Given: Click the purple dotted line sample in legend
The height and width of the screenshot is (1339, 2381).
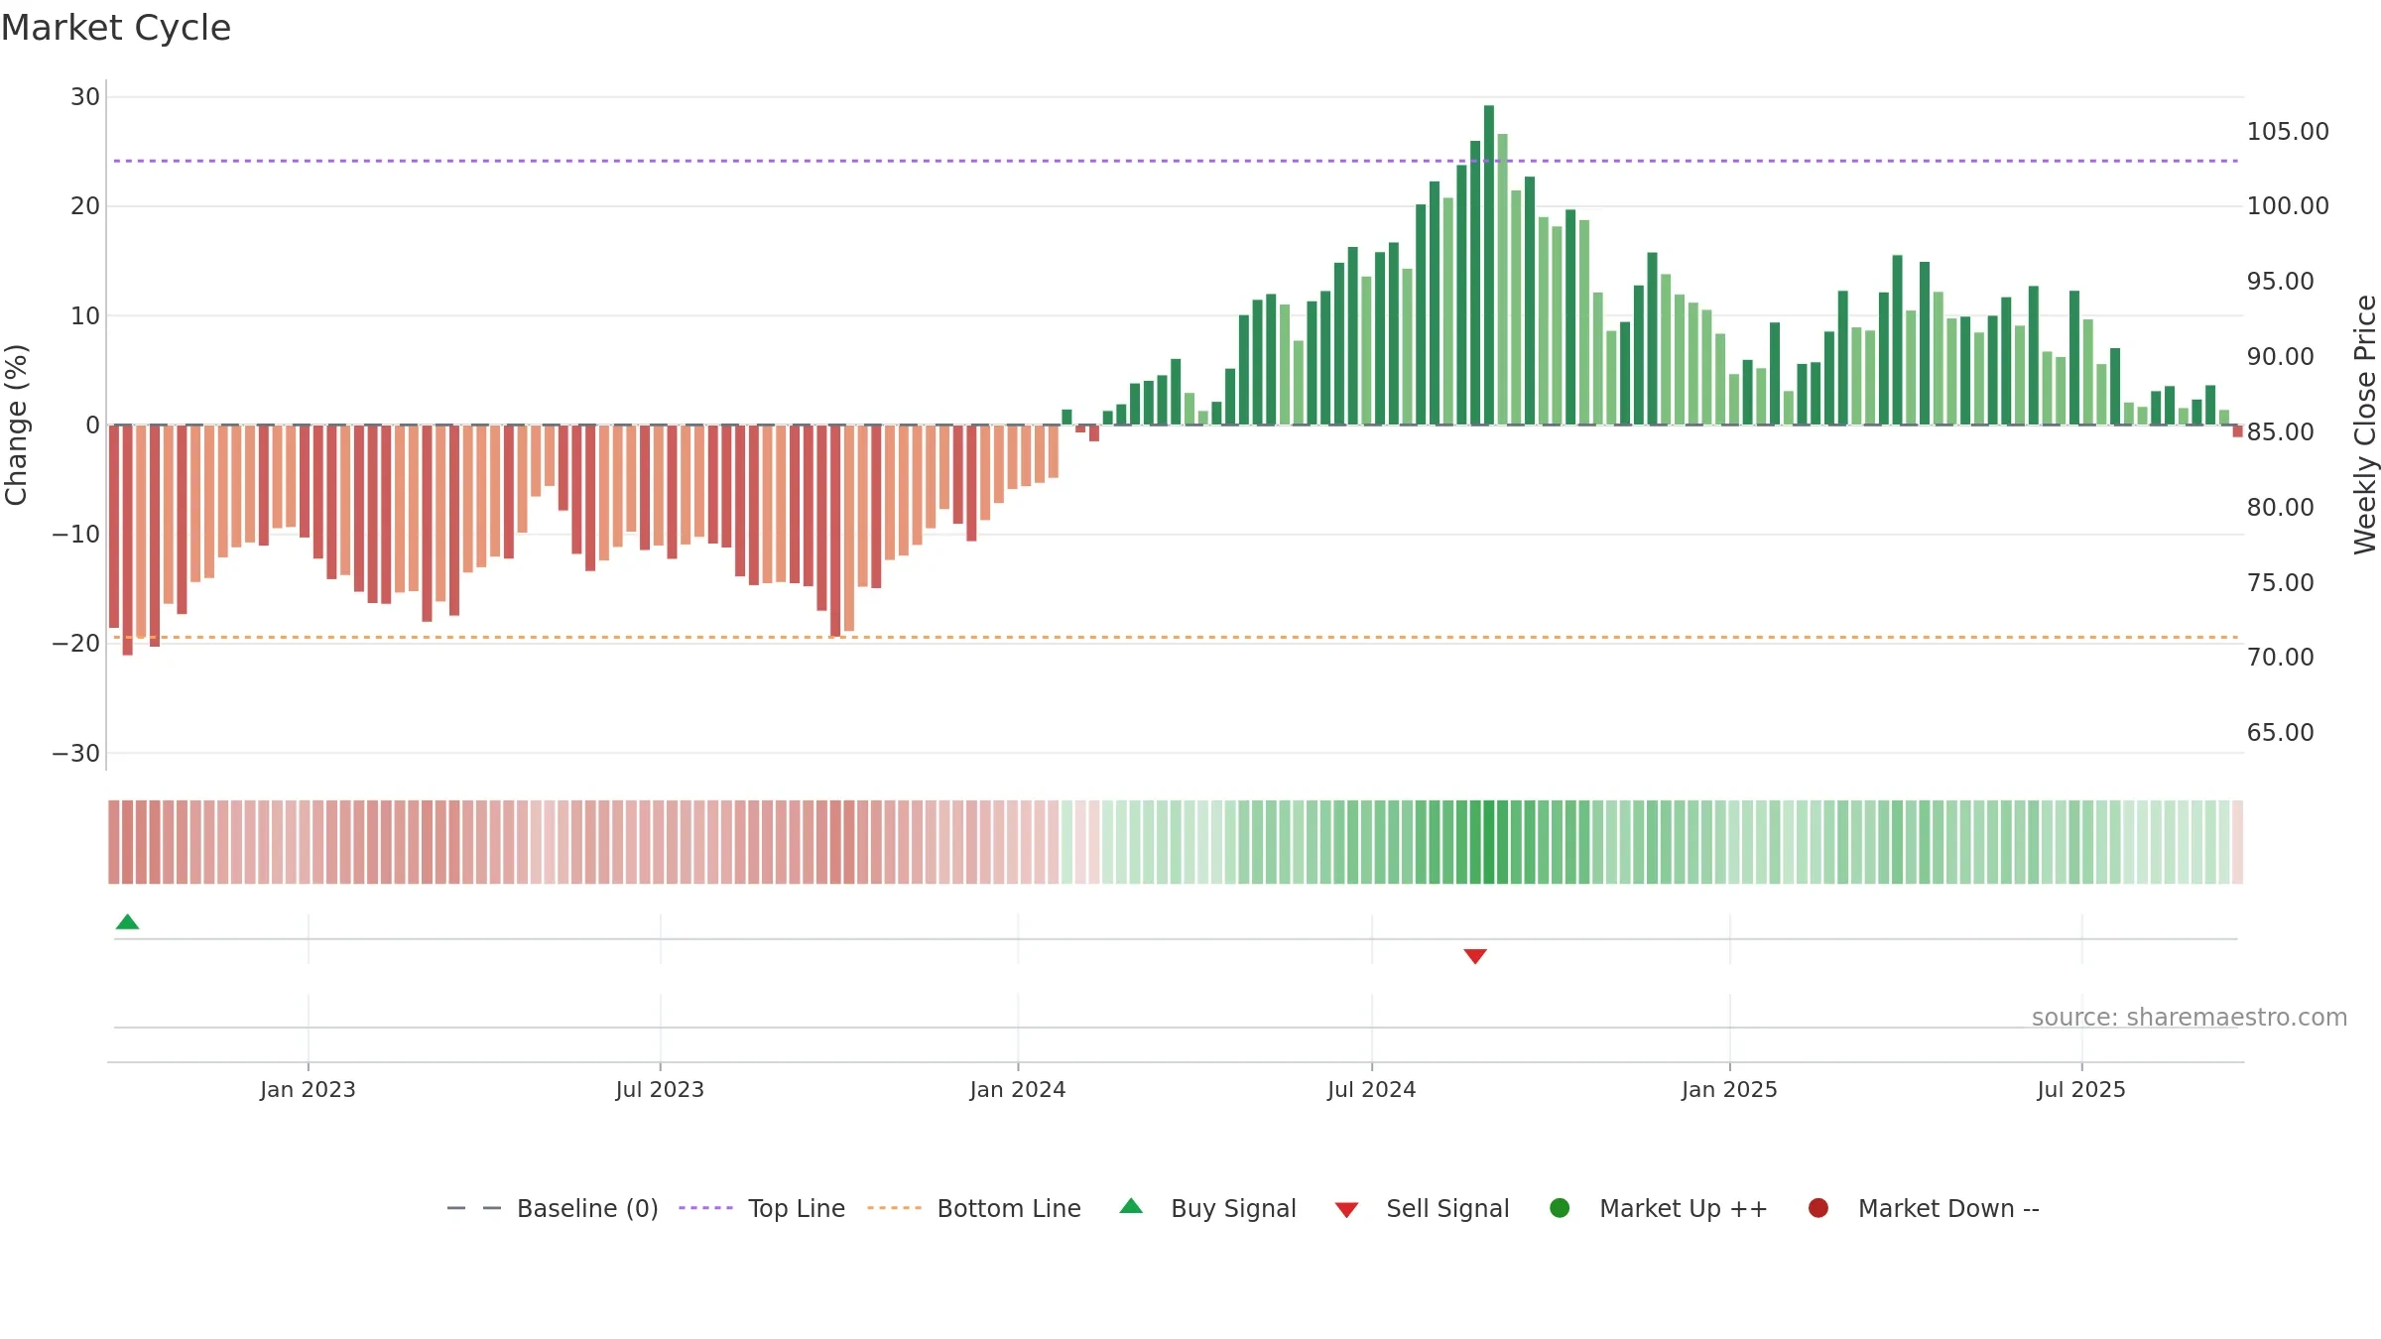Looking at the screenshot, I should [x=705, y=1208].
